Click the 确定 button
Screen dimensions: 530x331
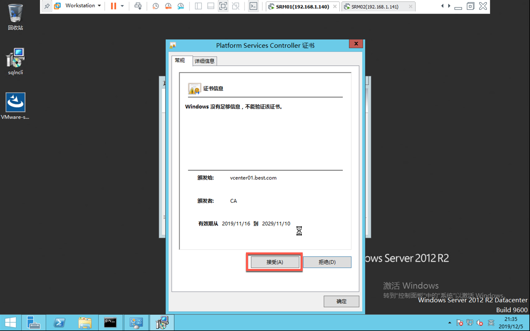click(x=342, y=301)
